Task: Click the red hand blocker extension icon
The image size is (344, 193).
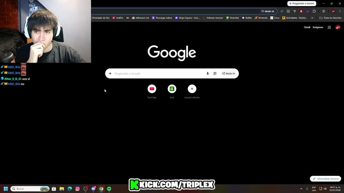Action: 301,11
